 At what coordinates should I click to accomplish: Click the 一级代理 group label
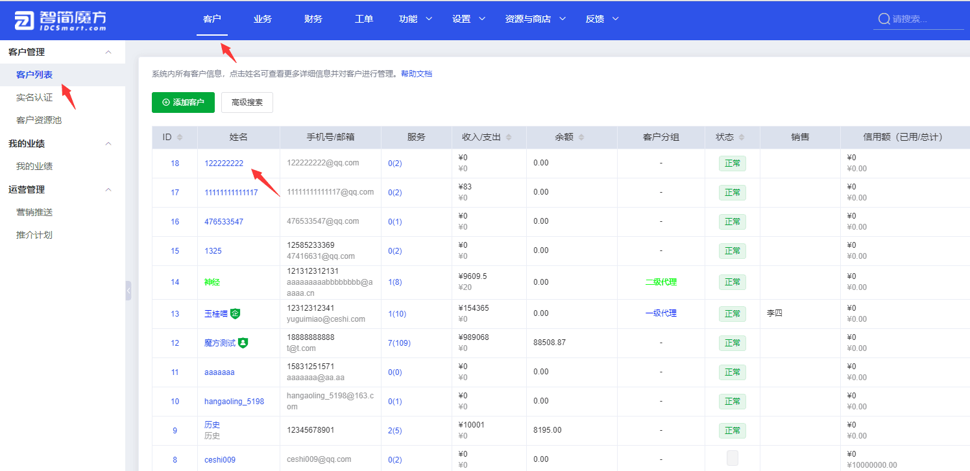pos(661,313)
